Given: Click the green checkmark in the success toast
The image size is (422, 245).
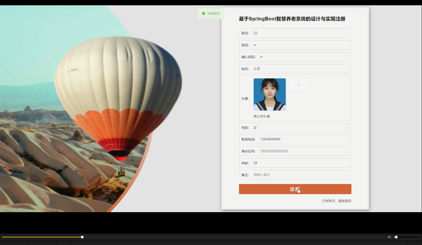Looking at the screenshot, I should pos(204,13).
